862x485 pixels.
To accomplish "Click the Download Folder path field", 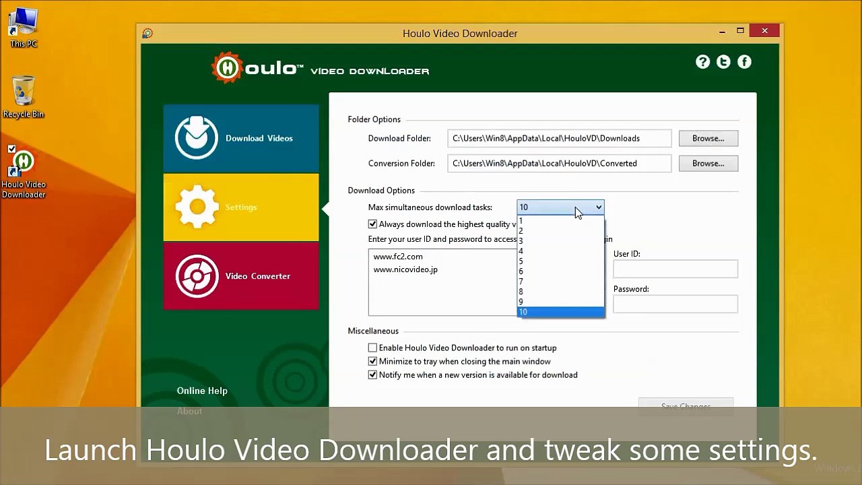I will click(560, 138).
